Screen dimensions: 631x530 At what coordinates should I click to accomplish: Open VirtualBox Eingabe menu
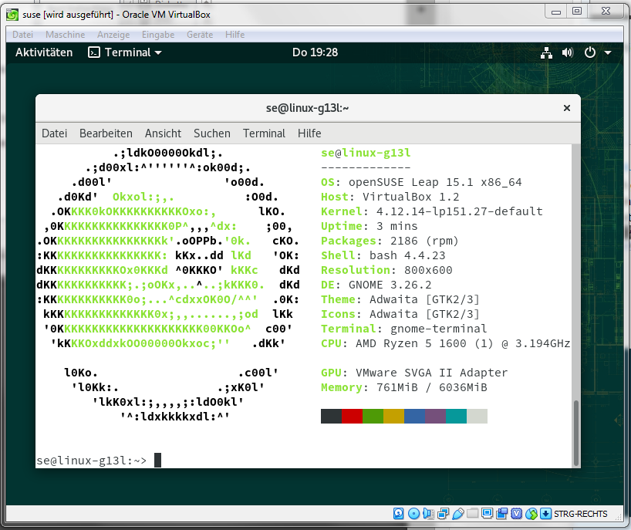tap(158, 35)
